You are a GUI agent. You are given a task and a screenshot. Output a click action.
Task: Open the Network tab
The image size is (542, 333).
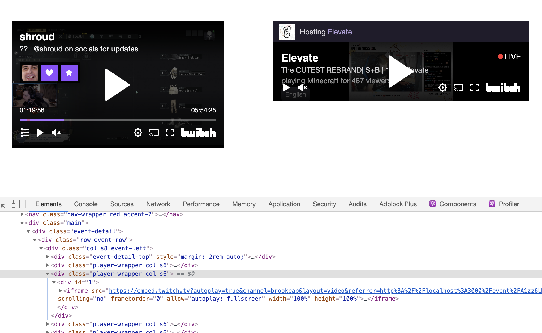click(158, 204)
